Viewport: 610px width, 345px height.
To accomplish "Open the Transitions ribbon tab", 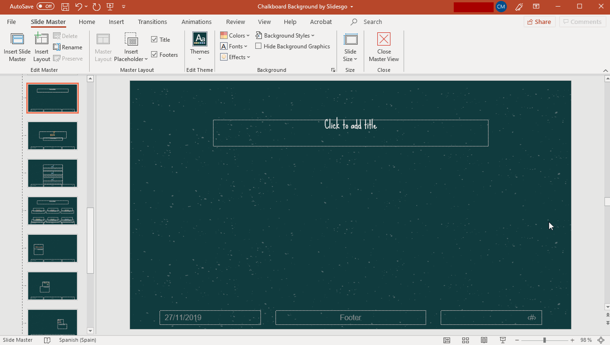I will (x=152, y=22).
